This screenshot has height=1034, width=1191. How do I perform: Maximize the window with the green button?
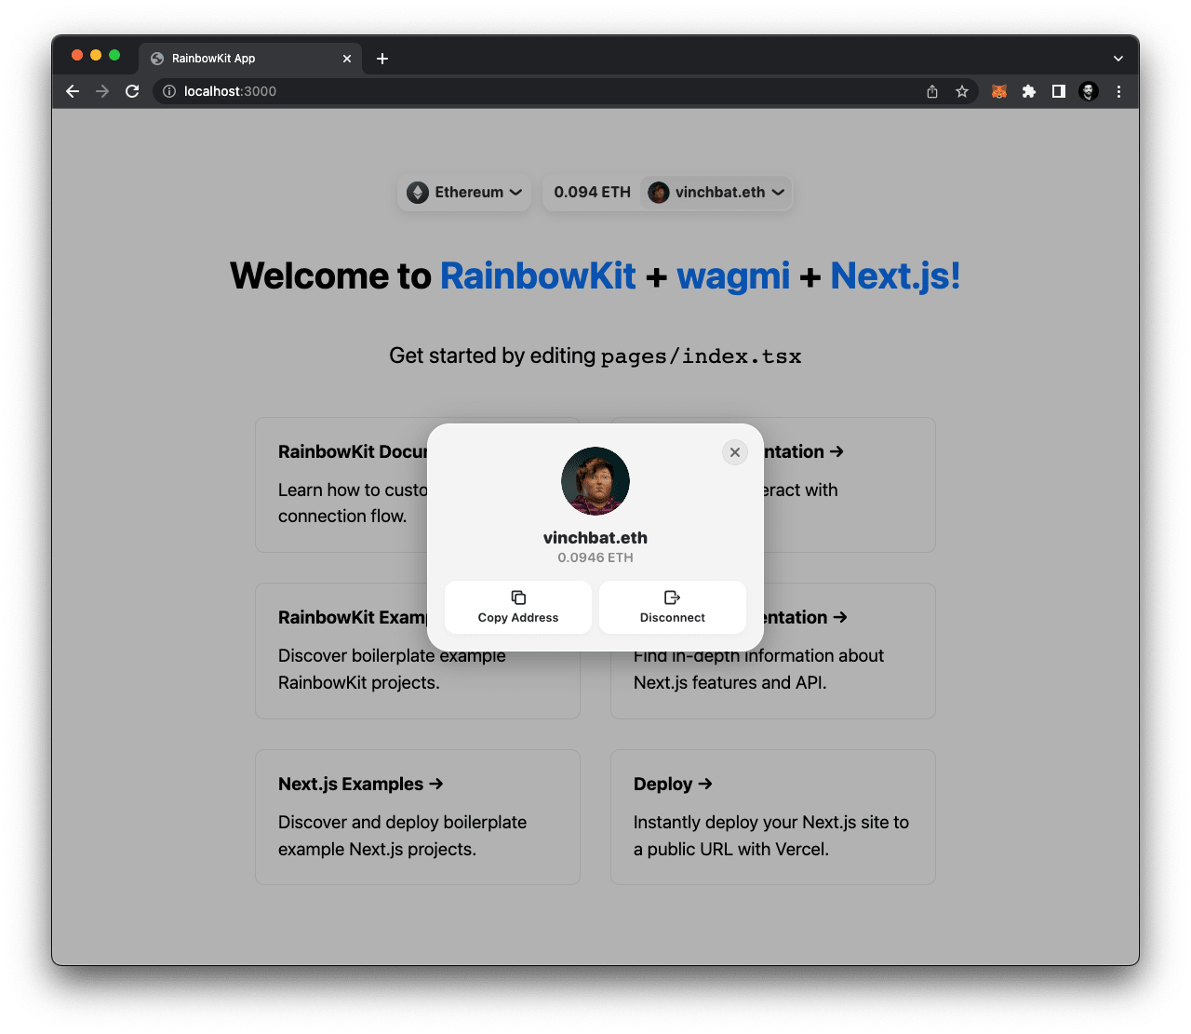tap(114, 56)
